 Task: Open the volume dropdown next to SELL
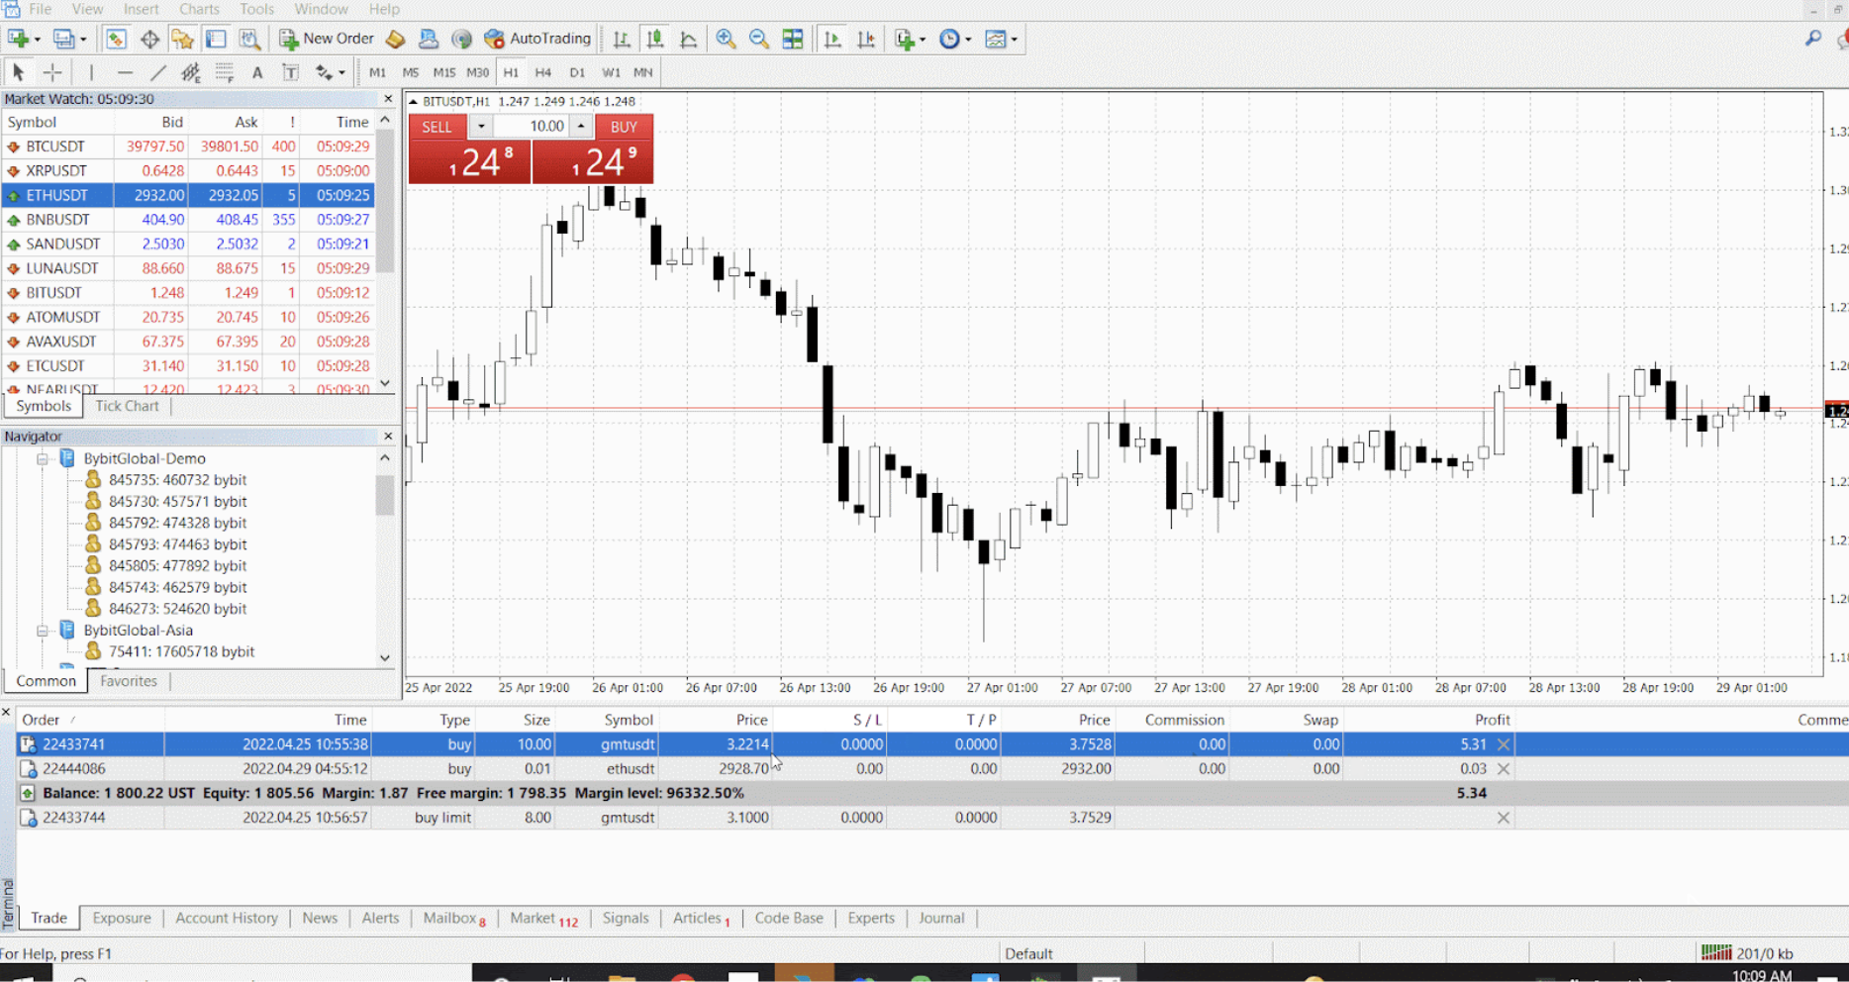pyautogui.click(x=481, y=126)
